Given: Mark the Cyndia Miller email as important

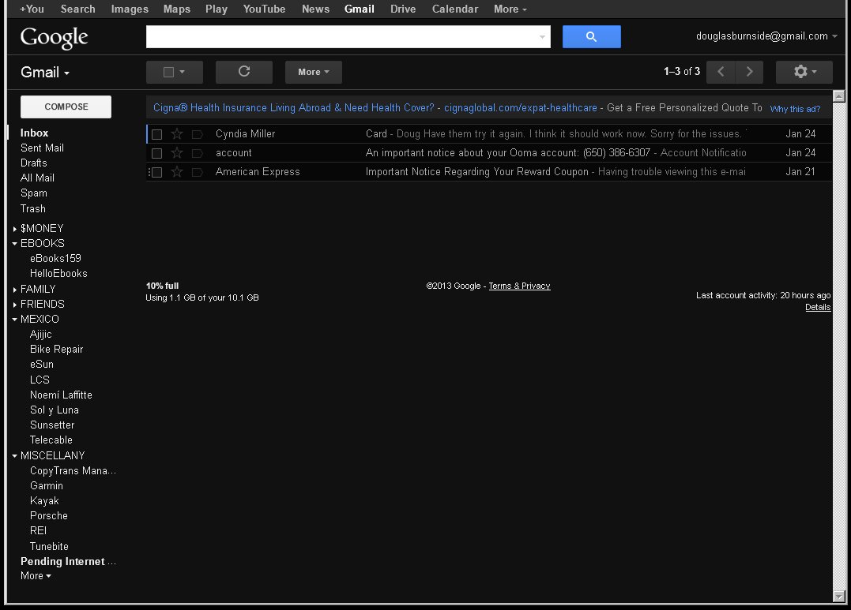Looking at the screenshot, I should click(198, 134).
